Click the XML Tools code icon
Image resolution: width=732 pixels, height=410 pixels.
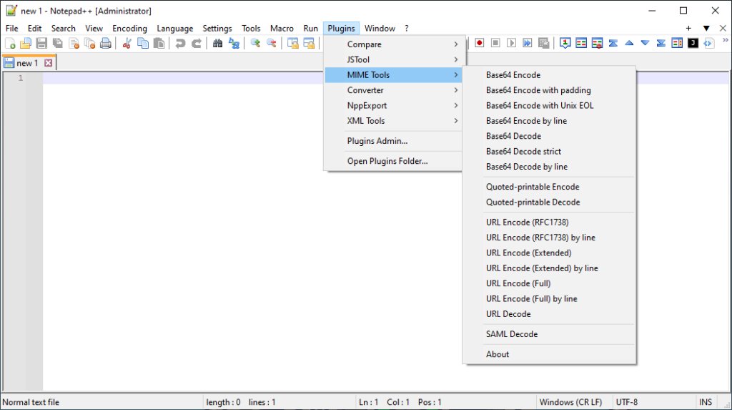708,43
